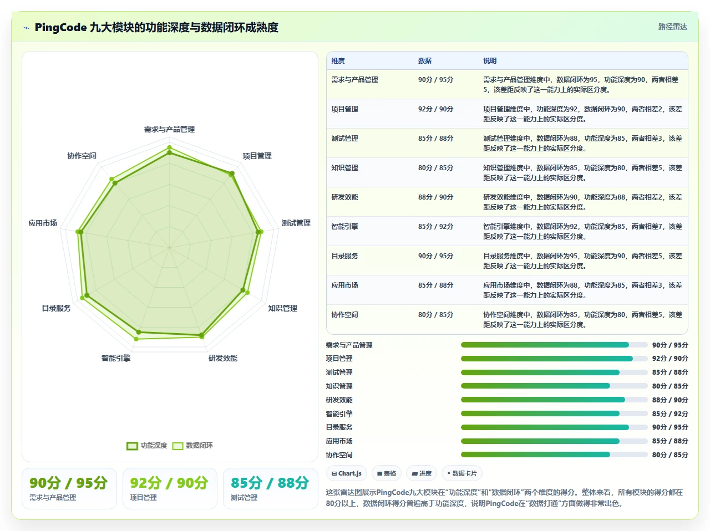Click the Chart.js tag chip
This screenshot has height=531, width=710.
point(347,473)
